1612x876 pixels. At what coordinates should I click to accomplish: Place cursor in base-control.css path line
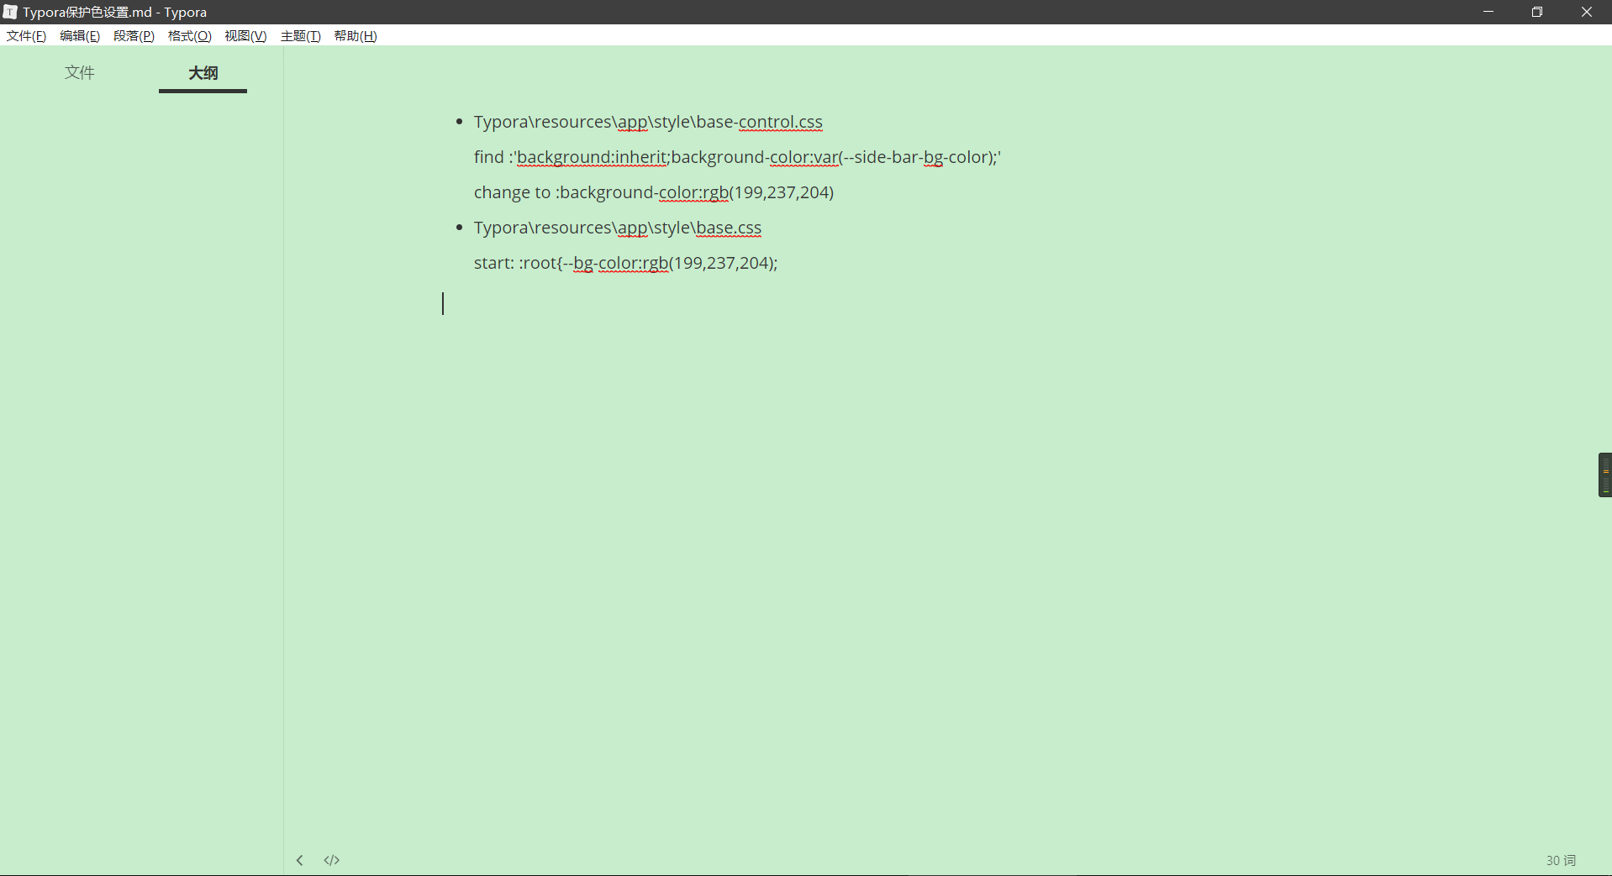tap(648, 122)
